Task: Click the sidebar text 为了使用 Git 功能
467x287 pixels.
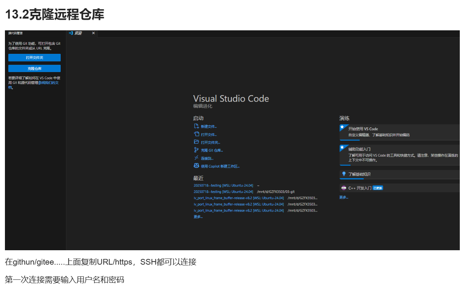Action: (x=34, y=46)
